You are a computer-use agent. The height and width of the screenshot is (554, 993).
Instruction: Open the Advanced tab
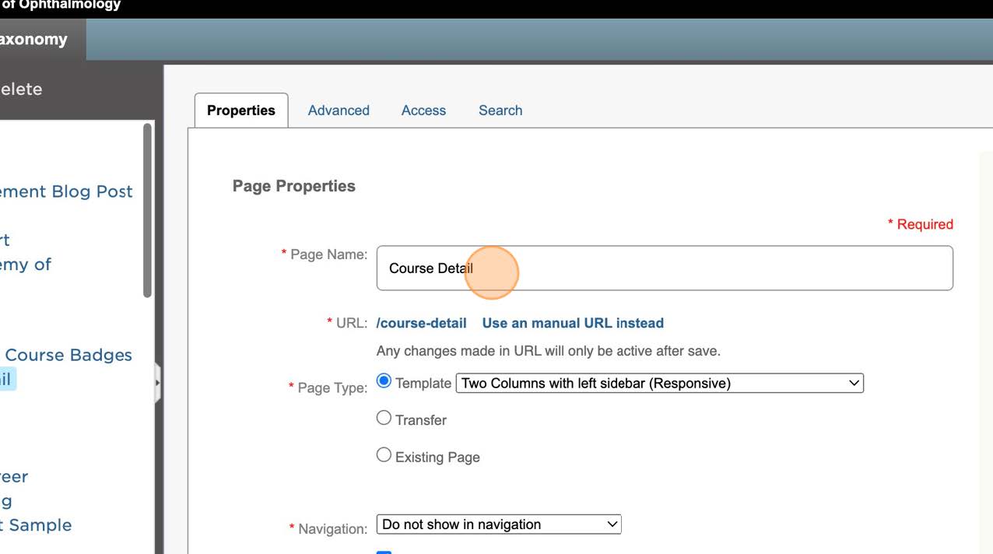339,110
